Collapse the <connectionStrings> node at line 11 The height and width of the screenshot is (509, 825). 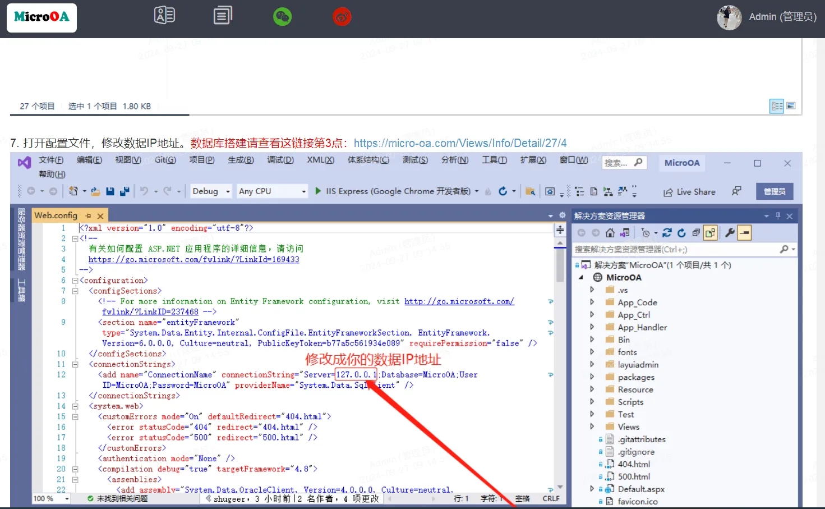pos(75,364)
